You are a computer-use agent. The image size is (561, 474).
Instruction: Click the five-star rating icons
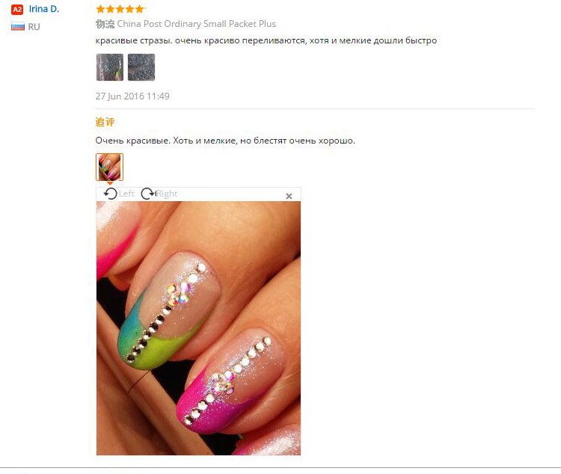(x=120, y=9)
